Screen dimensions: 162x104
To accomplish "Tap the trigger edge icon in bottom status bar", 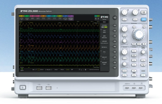I will (x=36, y=70).
